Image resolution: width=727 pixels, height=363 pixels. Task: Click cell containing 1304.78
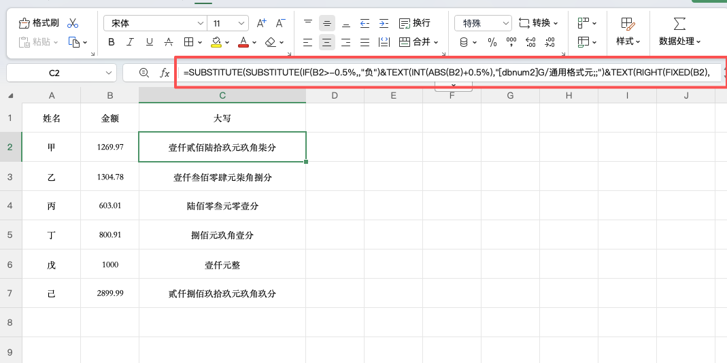click(110, 176)
